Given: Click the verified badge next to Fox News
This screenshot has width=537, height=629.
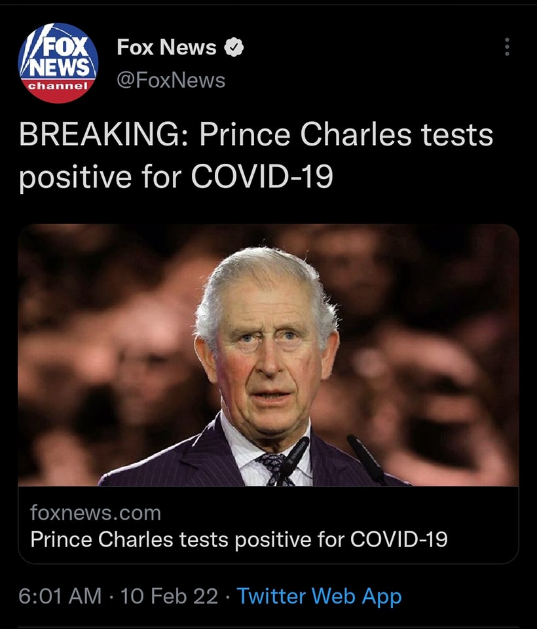Looking at the screenshot, I should pyautogui.click(x=234, y=48).
